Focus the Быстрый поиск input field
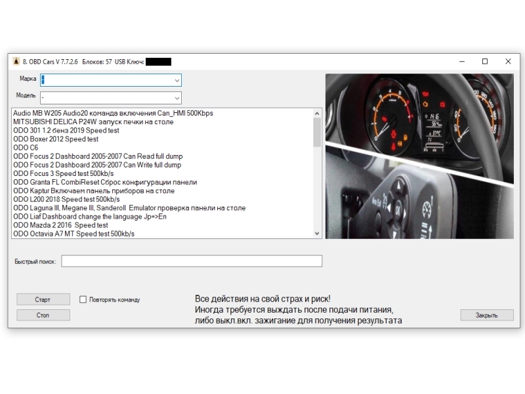525x394 pixels. coord(192,261)
